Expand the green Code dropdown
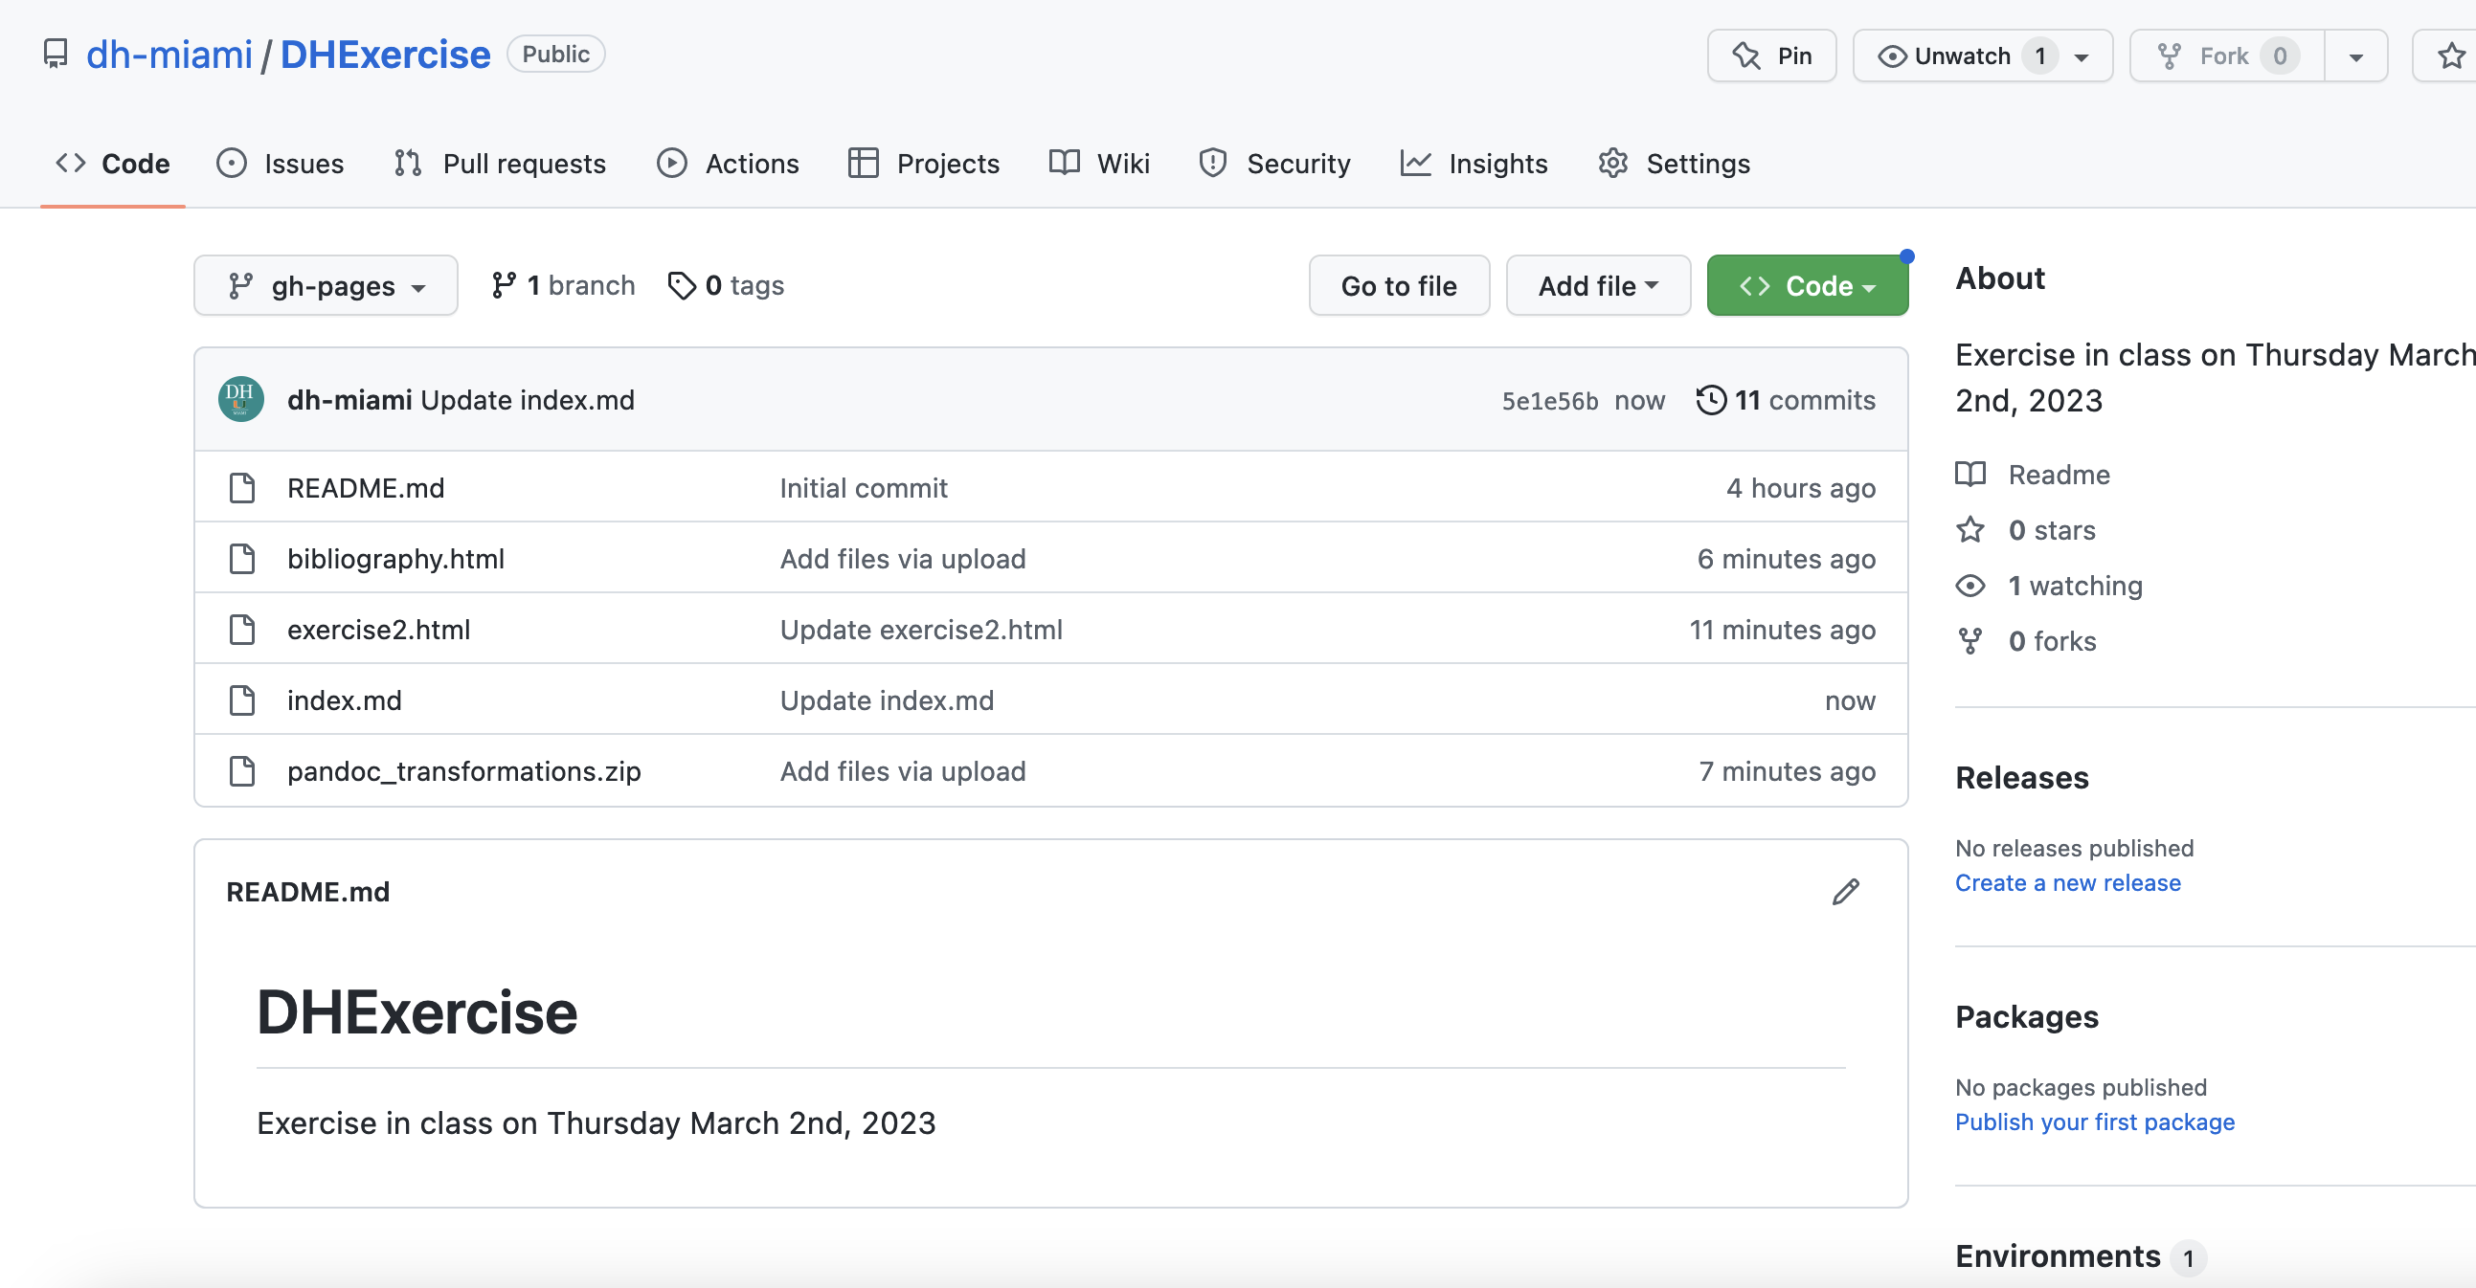 [1807, 285]
